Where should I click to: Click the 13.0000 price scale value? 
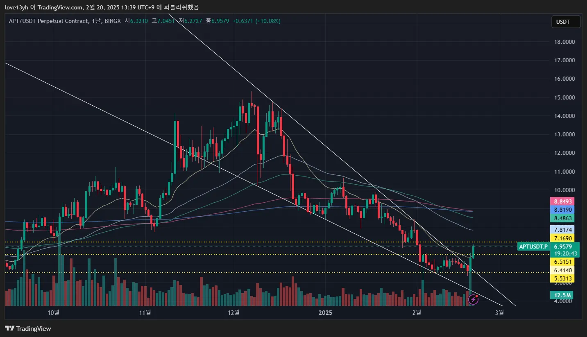coord(565,134)
